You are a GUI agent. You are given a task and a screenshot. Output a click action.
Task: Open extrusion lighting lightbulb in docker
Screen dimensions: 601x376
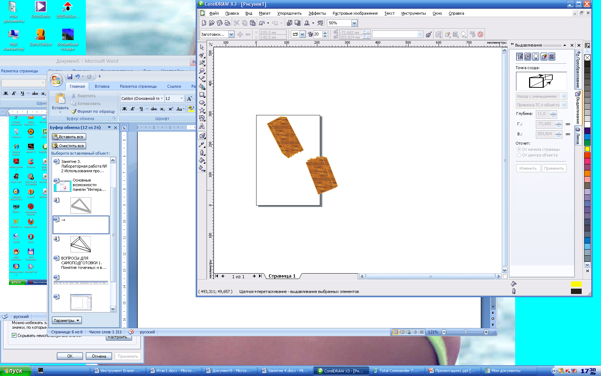pyautogui.click(x=536, y=57)
